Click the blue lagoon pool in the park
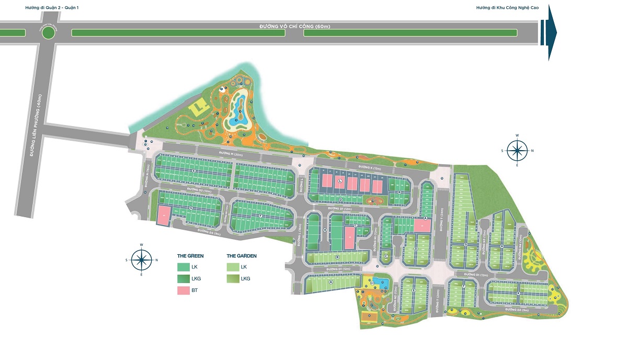The height and width of the screenshot is (338, 626). coord(240,107)
